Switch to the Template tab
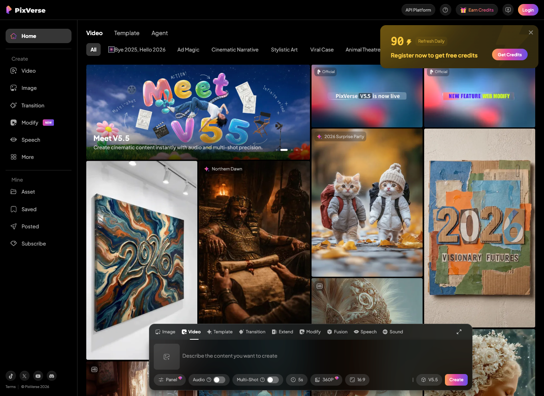The width and height of the screenshot is (544, 396). click(x=127, y=33)
